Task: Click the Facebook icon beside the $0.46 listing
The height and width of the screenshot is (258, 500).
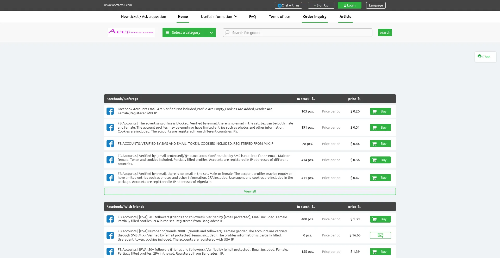Action: pos(110,144)
